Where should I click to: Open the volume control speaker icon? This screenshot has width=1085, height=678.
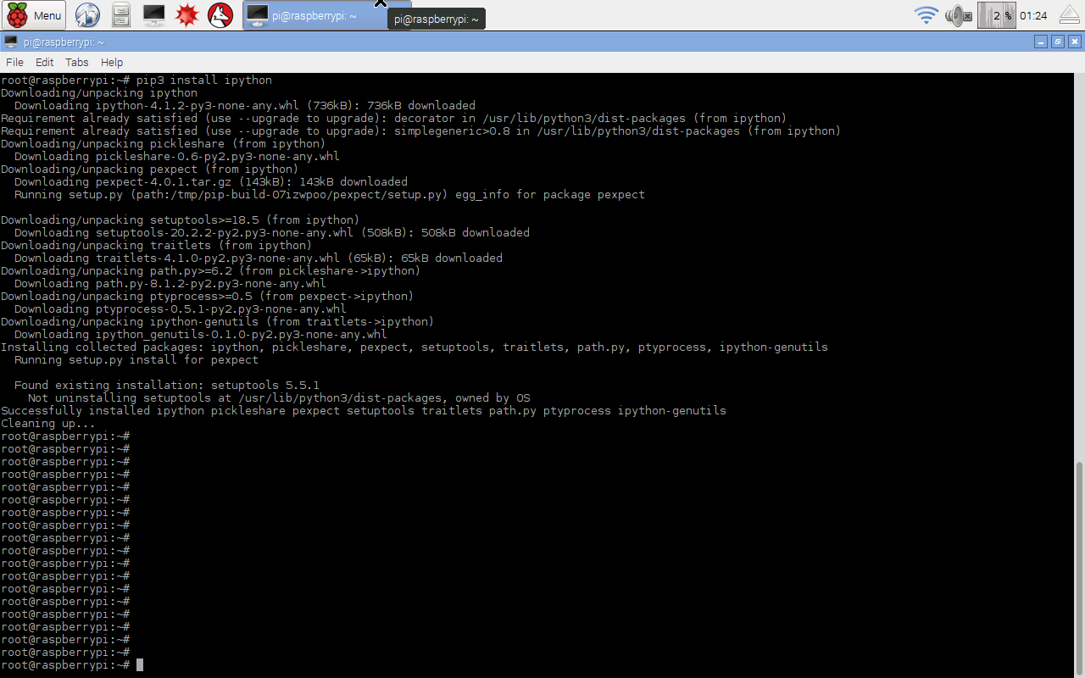(958, 14)
